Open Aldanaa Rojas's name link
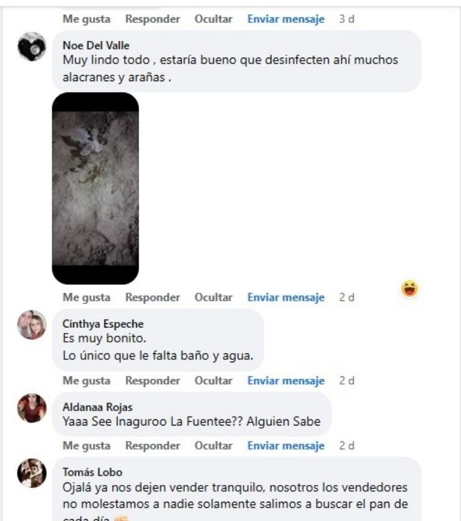 (98, 407)
